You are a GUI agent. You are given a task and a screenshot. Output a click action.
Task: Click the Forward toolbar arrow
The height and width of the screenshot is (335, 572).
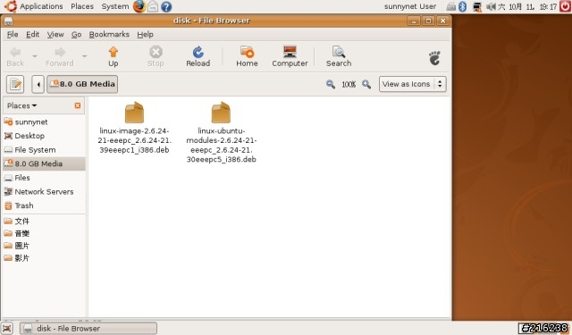pos(60,56)
